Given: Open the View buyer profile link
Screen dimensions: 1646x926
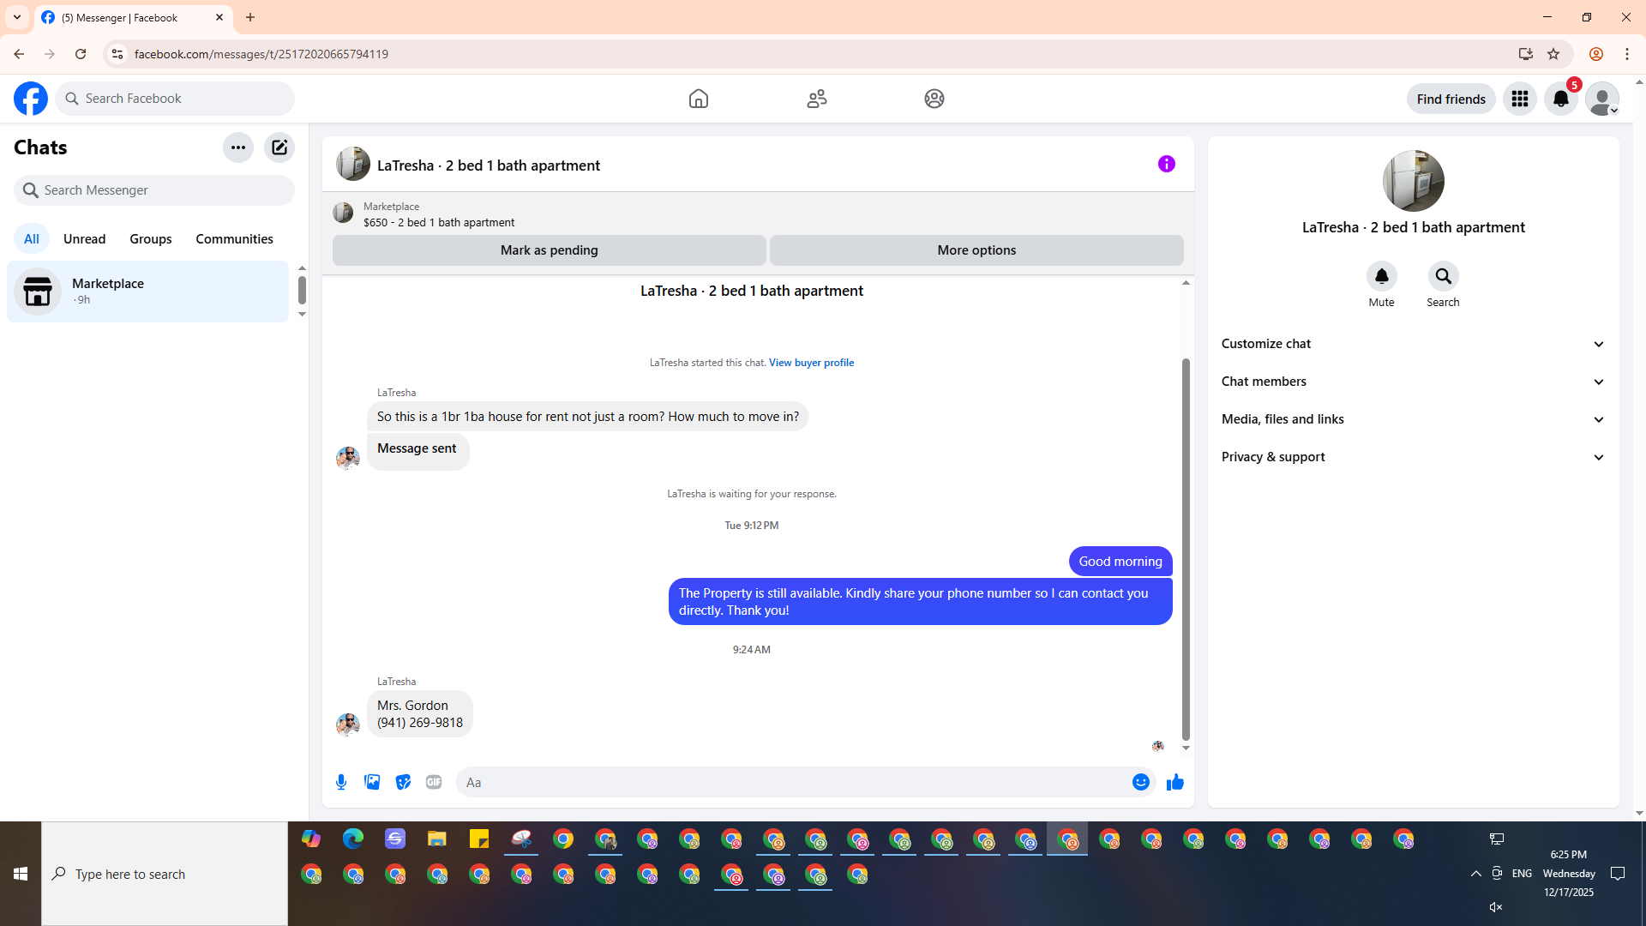Looking at the screenshot, I should pyautogui.click(x=811, y=363).
